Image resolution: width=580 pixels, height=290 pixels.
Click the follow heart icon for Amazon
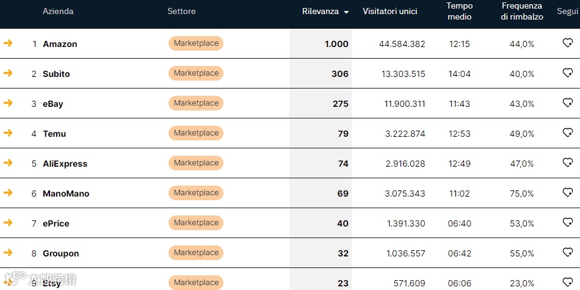567,43
